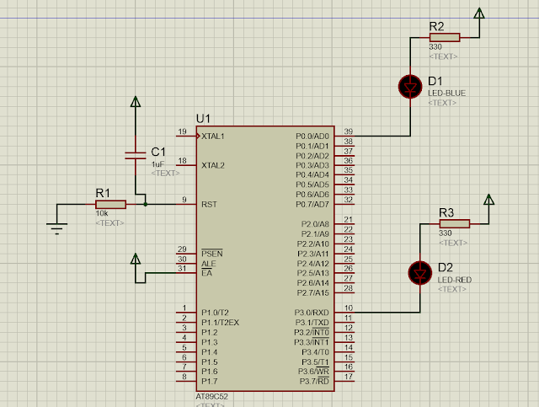Image resolution: width=539 pixels, height=407 pixels.
Task: Click the power terminal arrow beside R2
Action: point(479,13)
